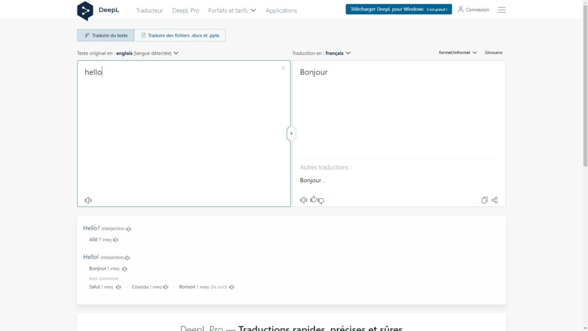Select the alternative translation Bonjour .
The image size is (588, 331).
point(312,180)
